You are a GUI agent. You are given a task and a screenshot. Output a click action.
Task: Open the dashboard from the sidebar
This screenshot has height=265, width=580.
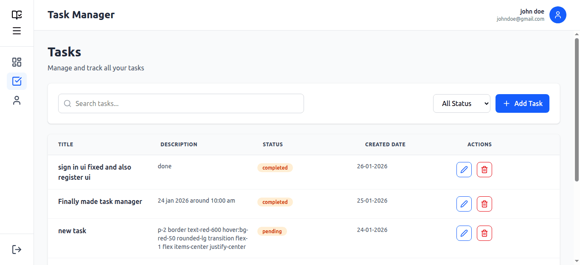[17, 62]
